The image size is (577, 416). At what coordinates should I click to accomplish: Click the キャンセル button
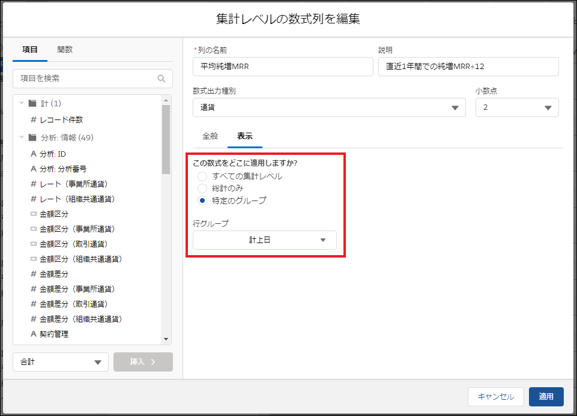(x=495, y=397)
